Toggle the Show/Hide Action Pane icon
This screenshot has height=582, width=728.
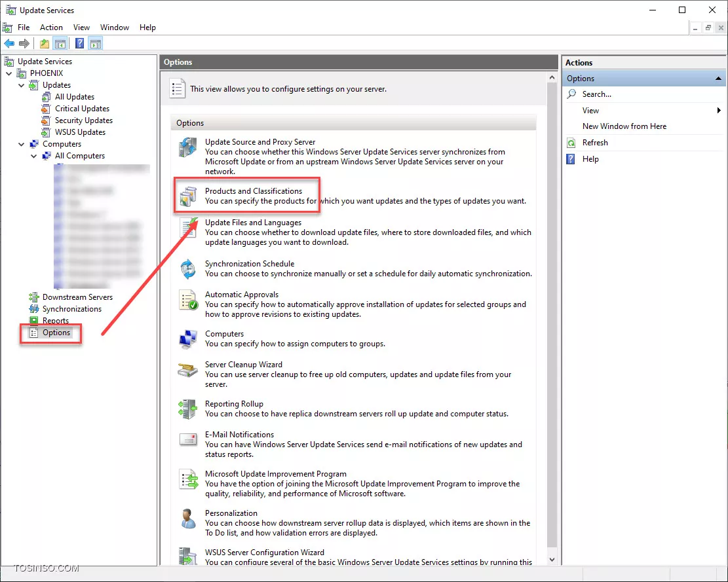[96, 44]
